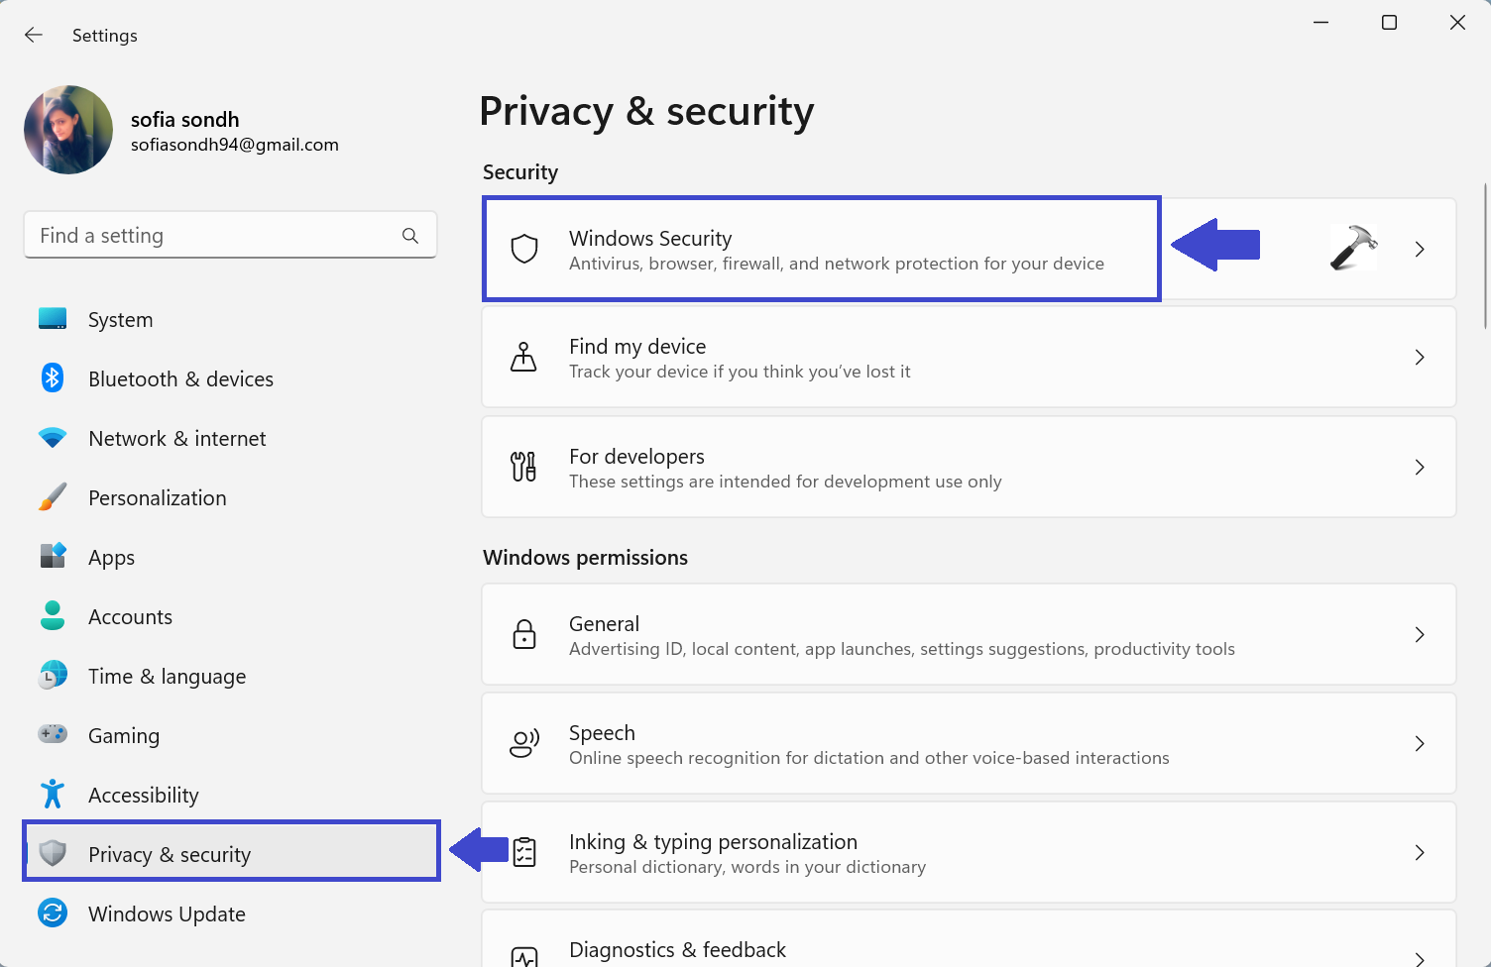The height and width of the screenshot is (967, 1491).
Task: Click the Gaming controller icon
Action: (x=53, y=734)
